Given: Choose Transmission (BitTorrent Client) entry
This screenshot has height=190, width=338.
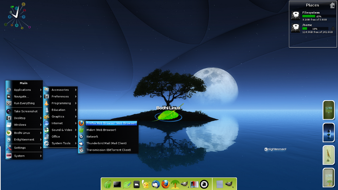Looking at the screenshot, I should 108,150.
